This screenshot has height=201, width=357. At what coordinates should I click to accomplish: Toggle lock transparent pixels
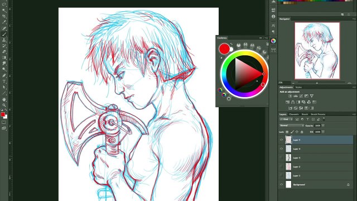pos(287,132)
